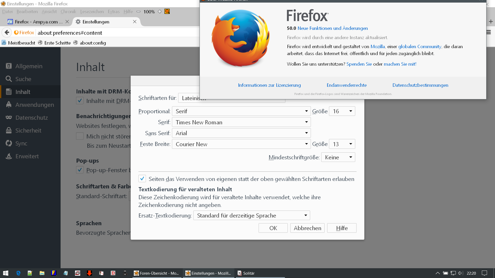Open the new tab plus button

coord(491,22)
